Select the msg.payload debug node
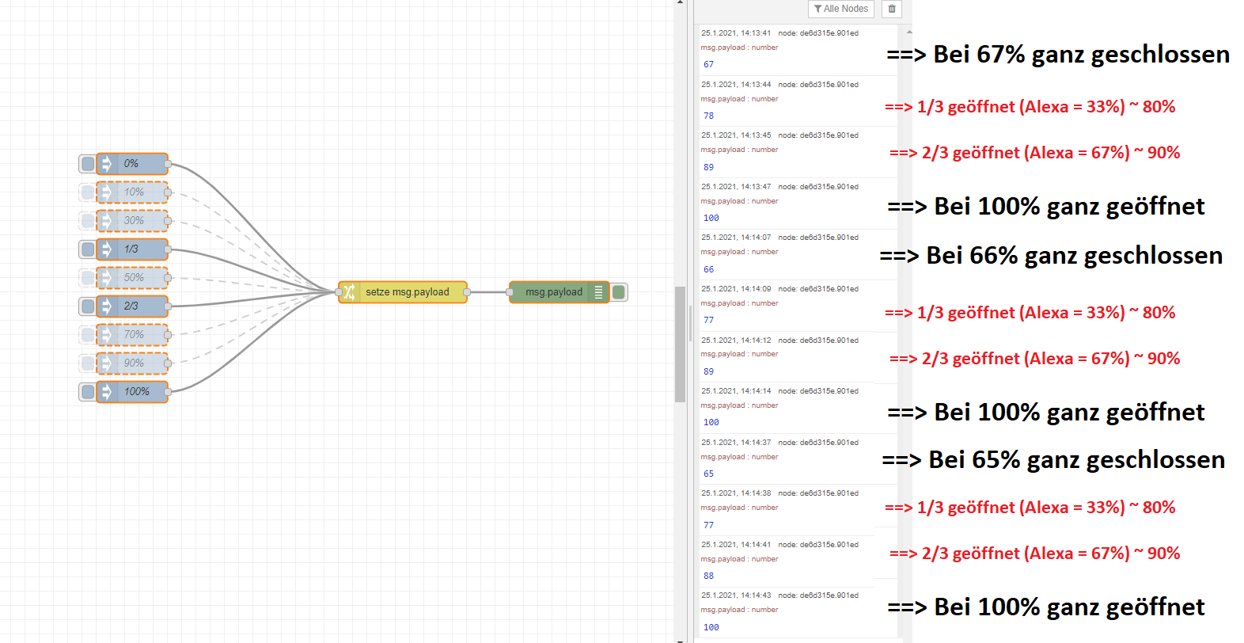Viewport: 1244px width, 643px height. [x=559, y=292]
